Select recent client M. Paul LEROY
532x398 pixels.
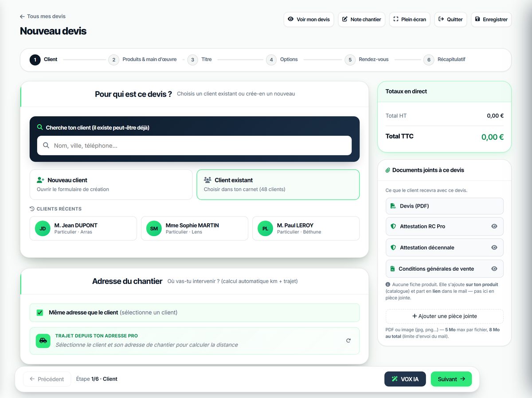(x=306, y=229)
